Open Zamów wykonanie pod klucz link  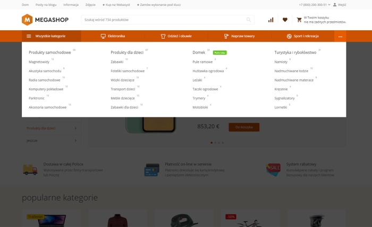[159, 5]
